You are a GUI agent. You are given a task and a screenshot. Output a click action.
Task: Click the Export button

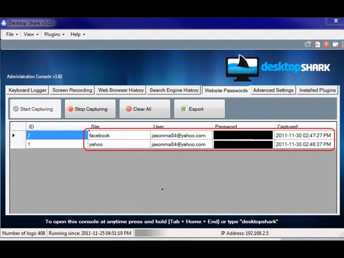tap(200, 109)
